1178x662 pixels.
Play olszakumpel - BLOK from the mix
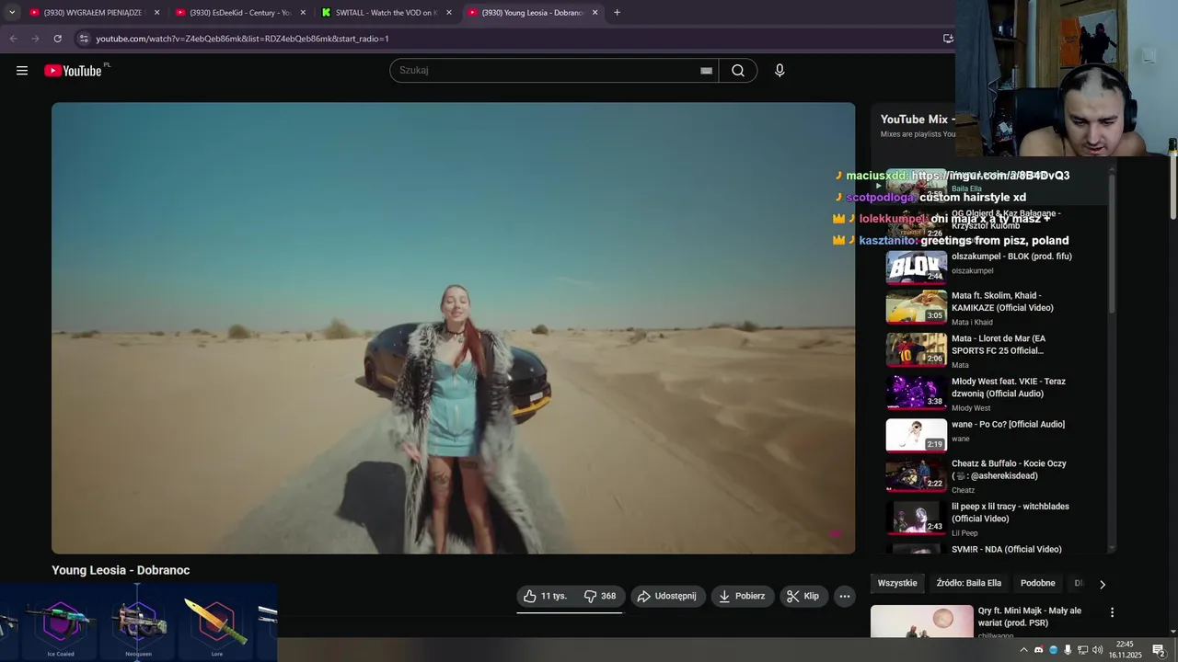[x=1011, y=257]
